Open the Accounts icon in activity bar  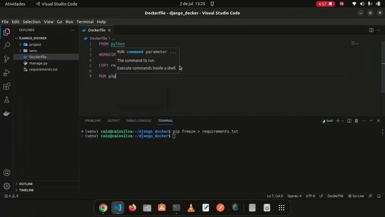point(7,172)
